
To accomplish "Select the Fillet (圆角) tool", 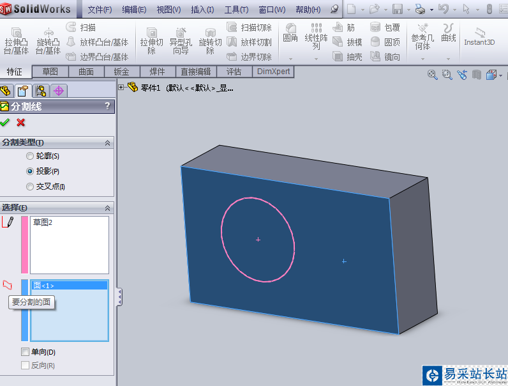I will click(290, 33).
